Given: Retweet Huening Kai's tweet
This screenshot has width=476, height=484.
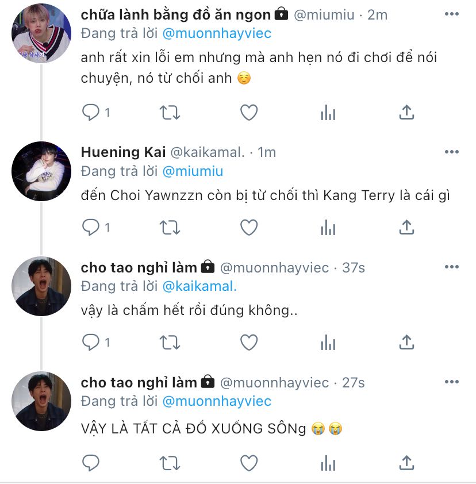Looking at the screenshot, I should tap(170, 228).
